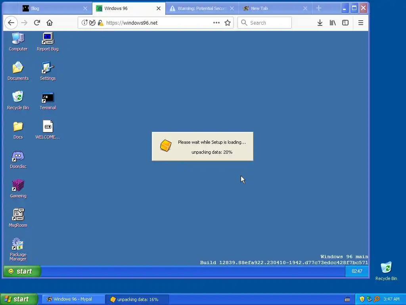Image resolution: width=406 pixels, height=305 pixels.
Task: Click the padlock warning security icon
Action: click(100, 23)
